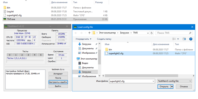Image resolution: width=198 pixels, height=99 pixels.
Task: Click the TestMem5 log text area
Action: 25,79
